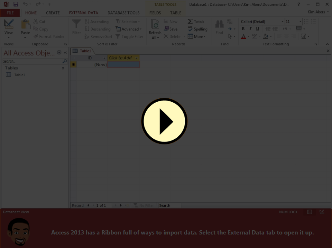This screenshot has height=248, width=332.
Task: Switch to Design View in status bar
Action: click(322, 212)
